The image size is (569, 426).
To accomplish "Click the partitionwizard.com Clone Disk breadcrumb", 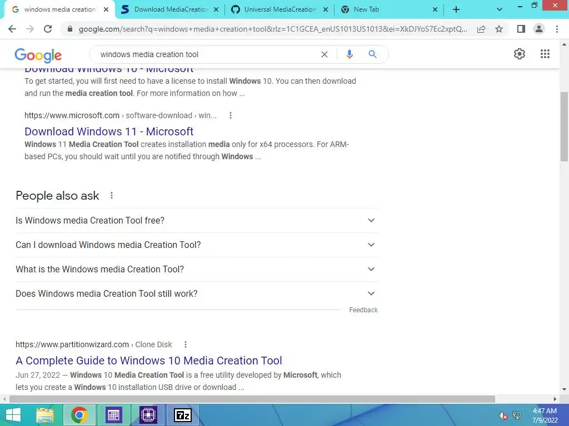I will pos(93,344).
